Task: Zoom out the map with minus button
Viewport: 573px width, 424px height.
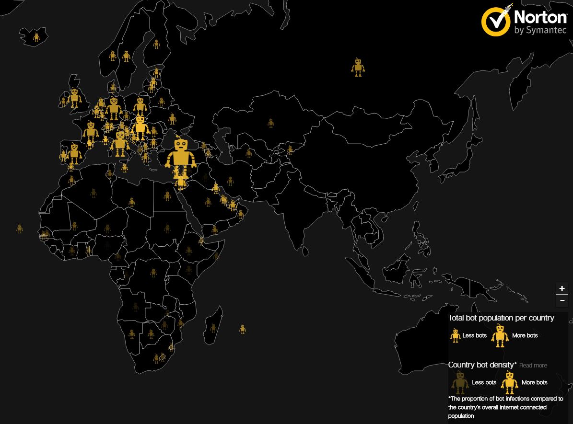Action: pos(562,300)
